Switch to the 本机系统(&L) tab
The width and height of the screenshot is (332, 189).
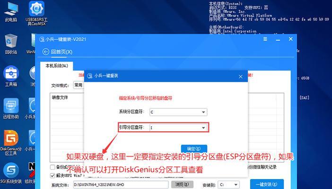(57, 66)
